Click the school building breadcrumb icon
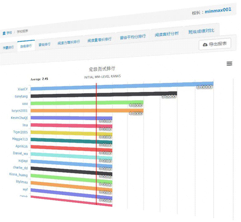The width and height of the screenshot is (241, 222). click(x=4, y=33)
